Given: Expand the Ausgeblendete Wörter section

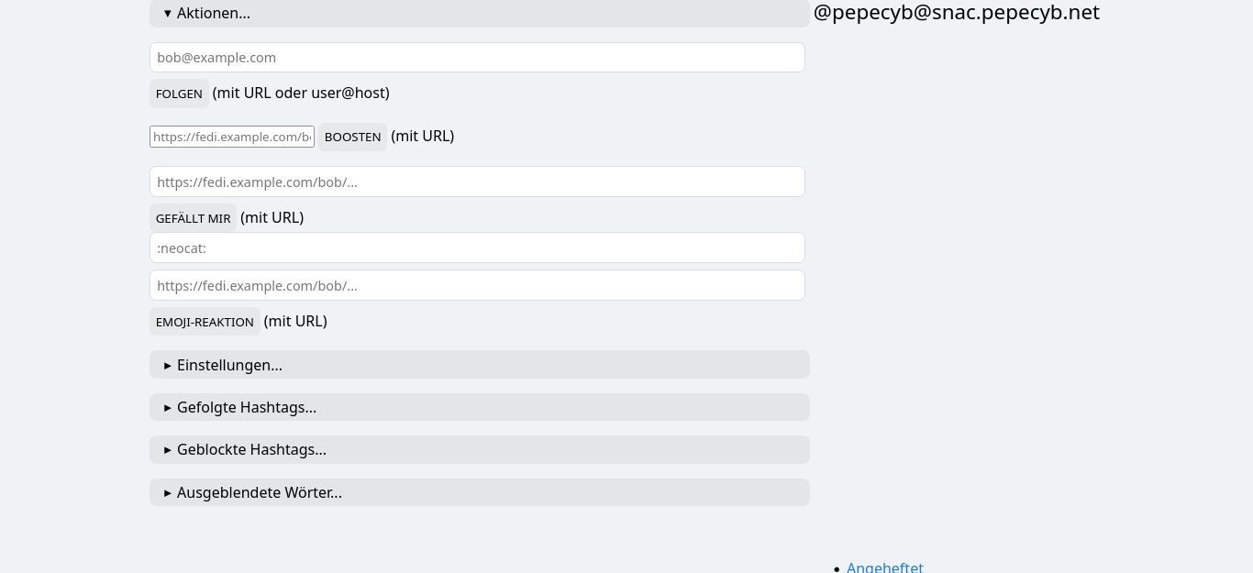Looking at the screenshot, I should pyautogui.click(x=259, y=492).
